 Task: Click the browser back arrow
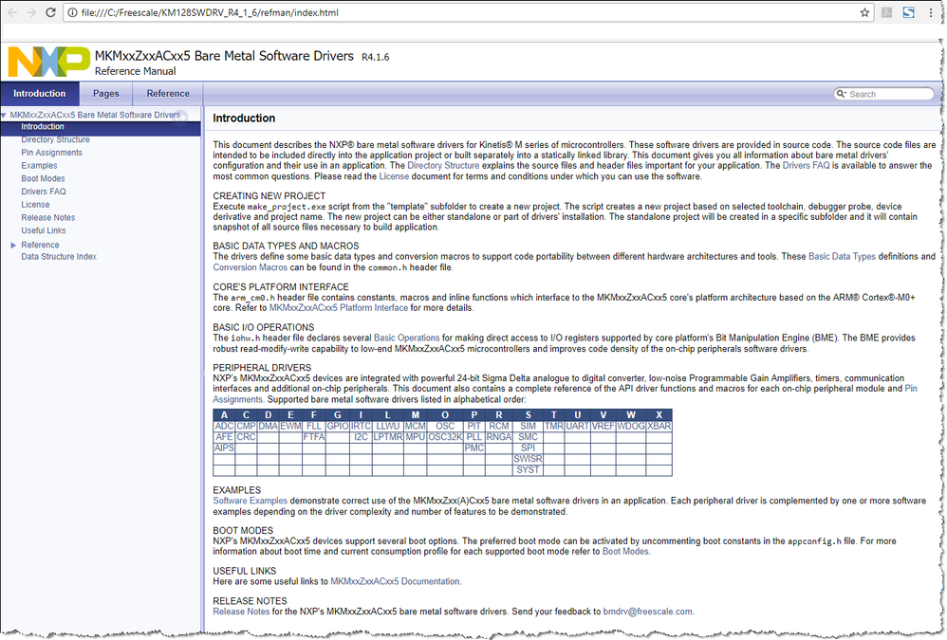click(11, 12)
